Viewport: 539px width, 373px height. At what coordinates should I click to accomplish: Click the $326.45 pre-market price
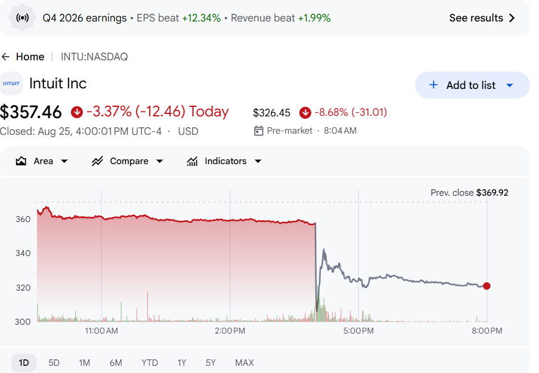tap(271, 113)
